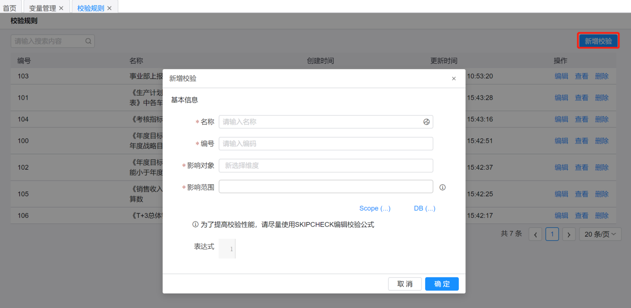
Task: Close the 校验规则 tab
Action: (x=109, y=8)
